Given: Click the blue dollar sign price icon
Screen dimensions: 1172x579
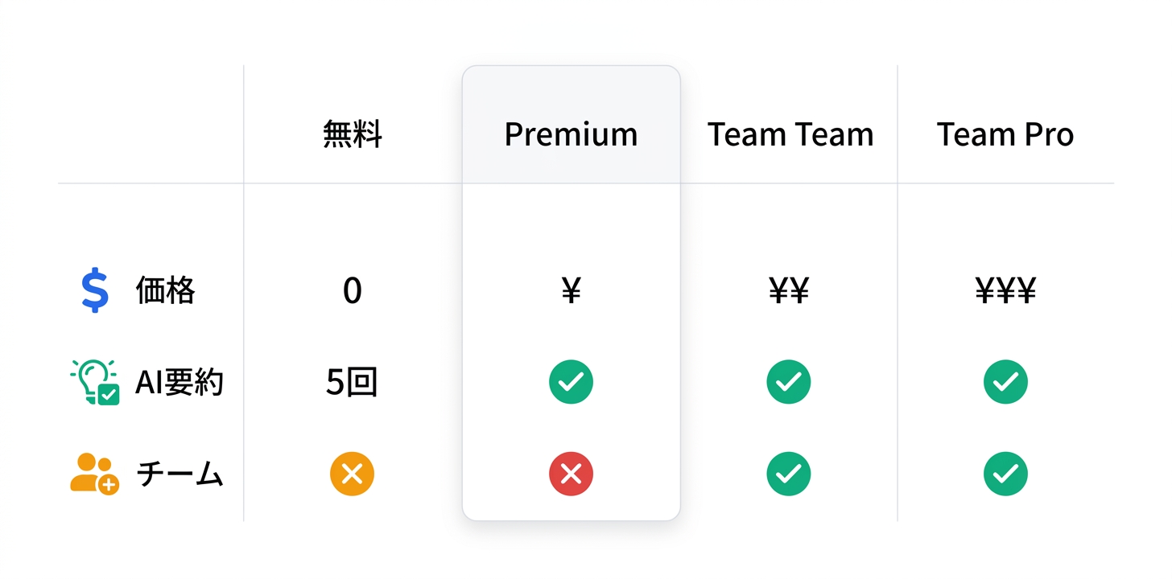Looking at the screenshot, I should pyautogui.click(x=95, y=291).
